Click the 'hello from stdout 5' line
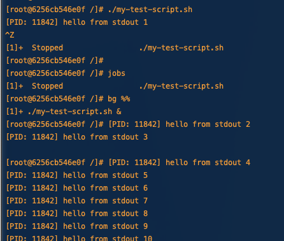The image size is (284, 241). pyautogui.click(x=76, y=175)
